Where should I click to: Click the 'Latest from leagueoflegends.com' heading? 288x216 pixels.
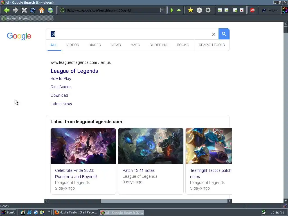[86, 122]
